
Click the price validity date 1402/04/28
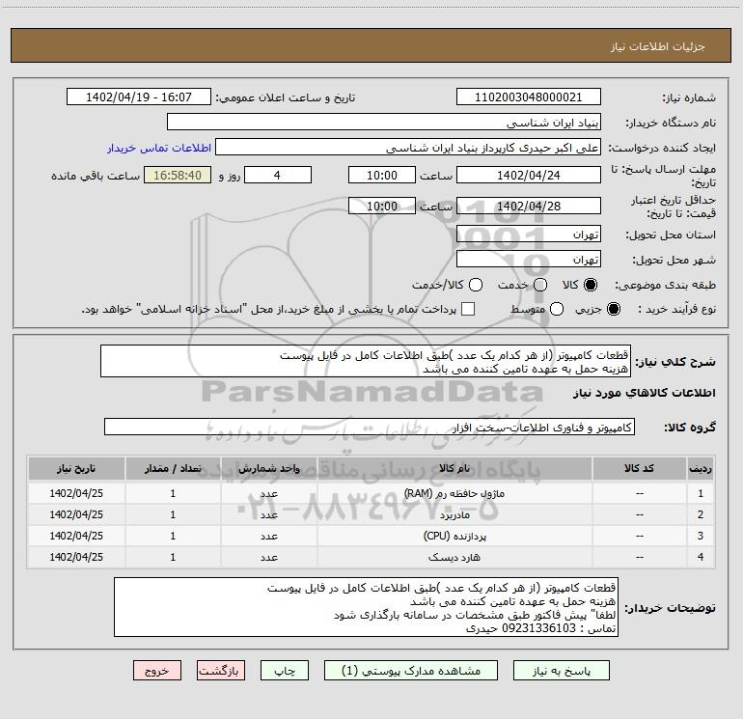click(529, 206)
